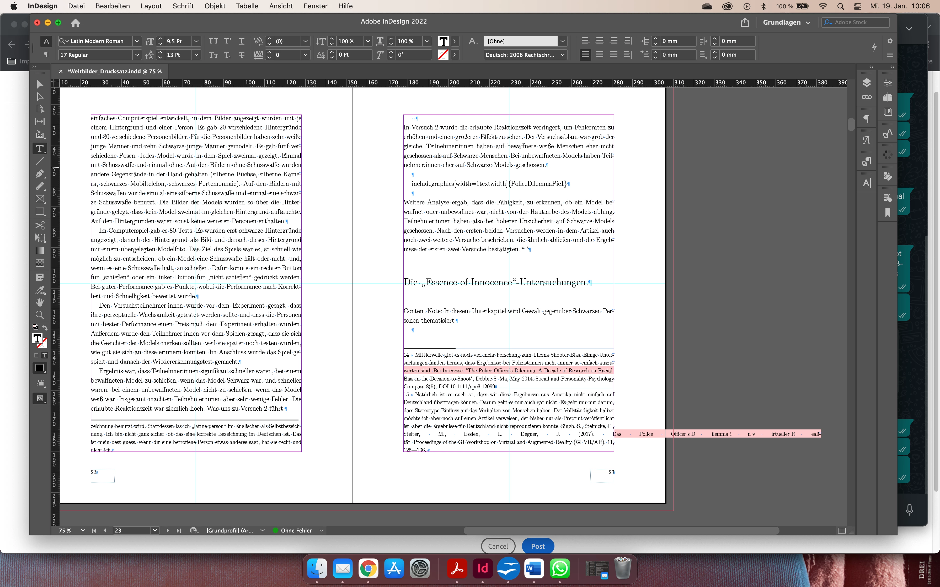The height and width of the screenshot is (587, 940).
Task: Select the Pen tool
Action: click(x=40, y=173)
